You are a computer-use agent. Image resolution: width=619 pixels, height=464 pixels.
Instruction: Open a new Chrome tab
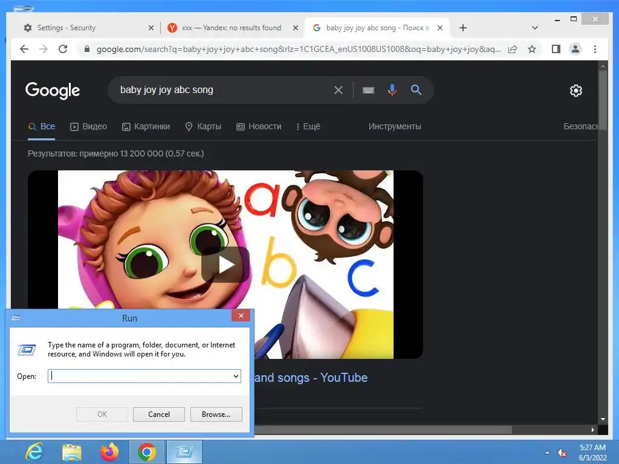463,28
